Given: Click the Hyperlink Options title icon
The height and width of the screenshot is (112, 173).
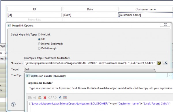Looking at the screenshot, I should [10, 26].
